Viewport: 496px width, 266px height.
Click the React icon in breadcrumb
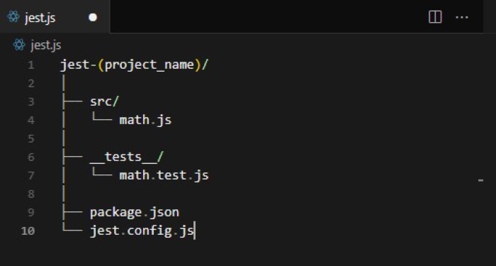click(19, 45)
